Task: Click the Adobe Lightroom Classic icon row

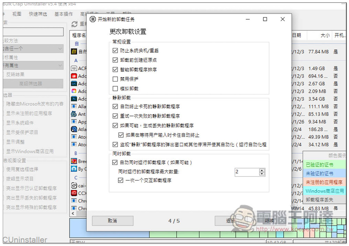Action: pyautogui.click(x=74, y=84)
